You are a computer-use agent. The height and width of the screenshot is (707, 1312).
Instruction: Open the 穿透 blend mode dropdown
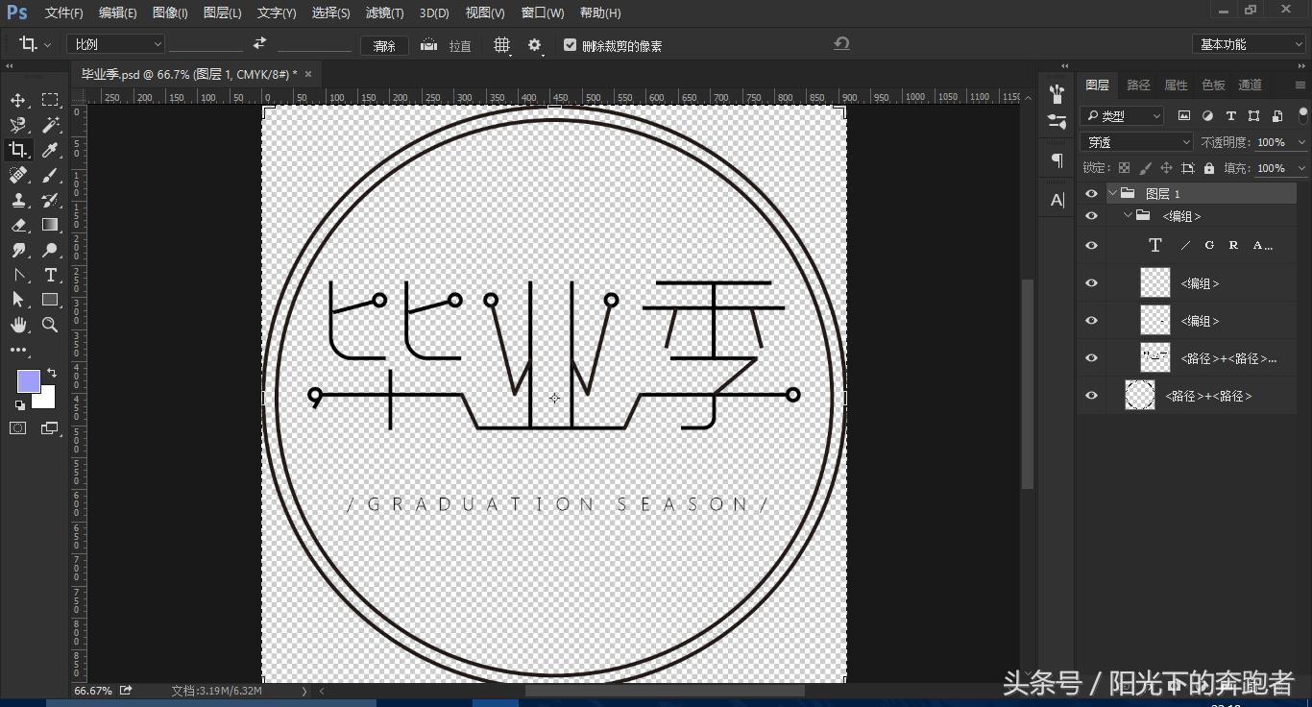(1136, 142)
